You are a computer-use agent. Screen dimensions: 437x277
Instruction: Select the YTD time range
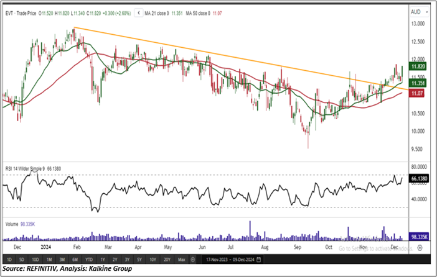coord(89,260)
